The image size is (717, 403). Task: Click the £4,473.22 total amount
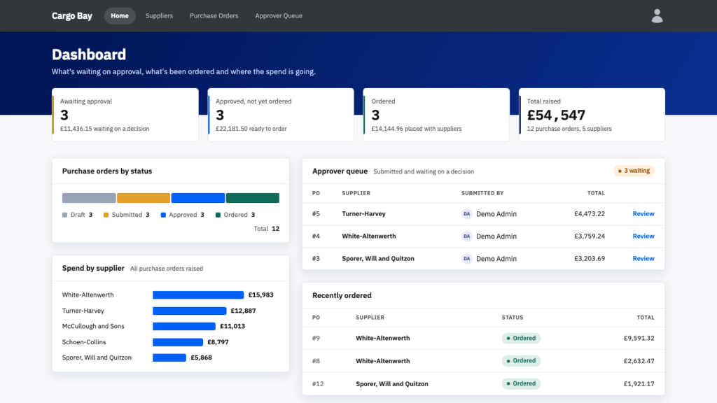click(x=590, y=214)
